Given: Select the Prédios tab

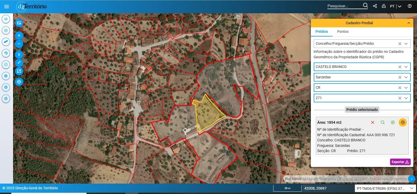Looking at the screenshot, I should coord(322,32).
